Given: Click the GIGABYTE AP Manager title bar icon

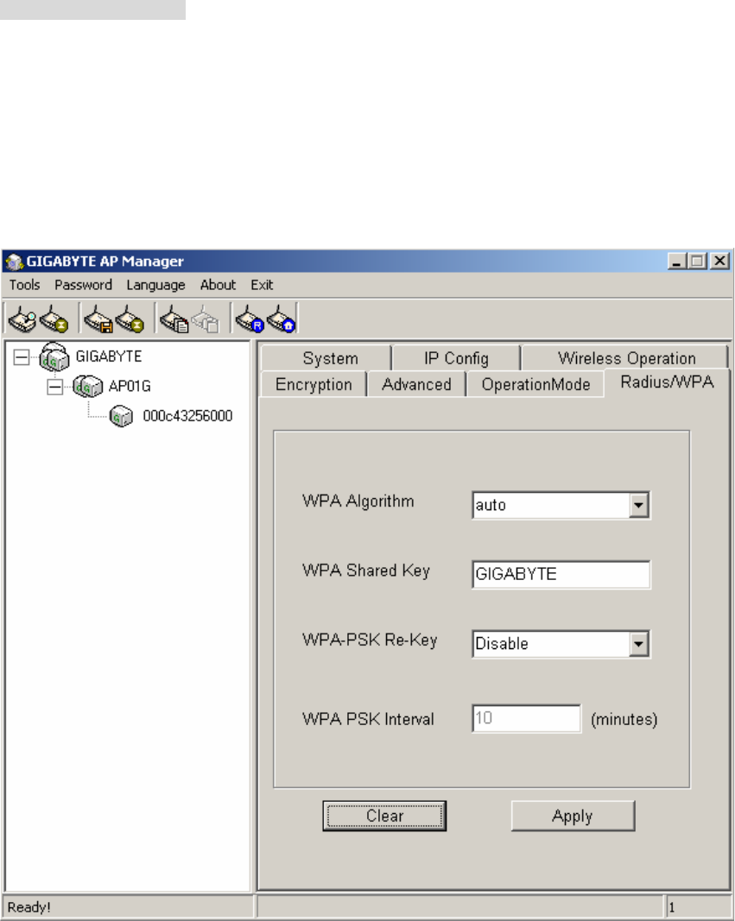Looking at the screenshot, I should tap(14, 262).
